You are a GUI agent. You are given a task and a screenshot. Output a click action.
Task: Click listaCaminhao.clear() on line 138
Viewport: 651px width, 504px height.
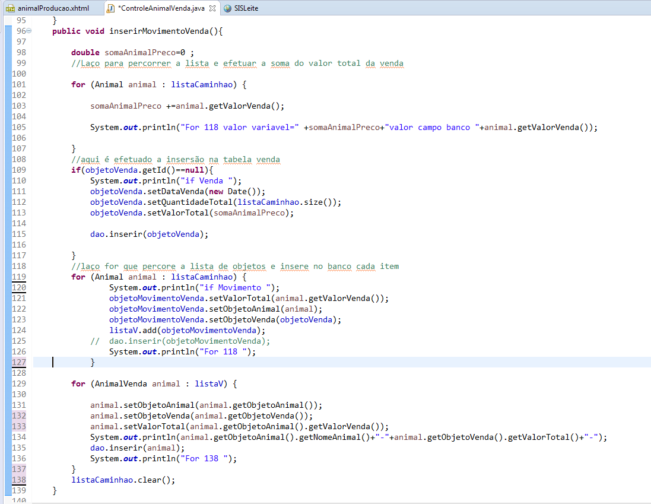coord(121,480)
